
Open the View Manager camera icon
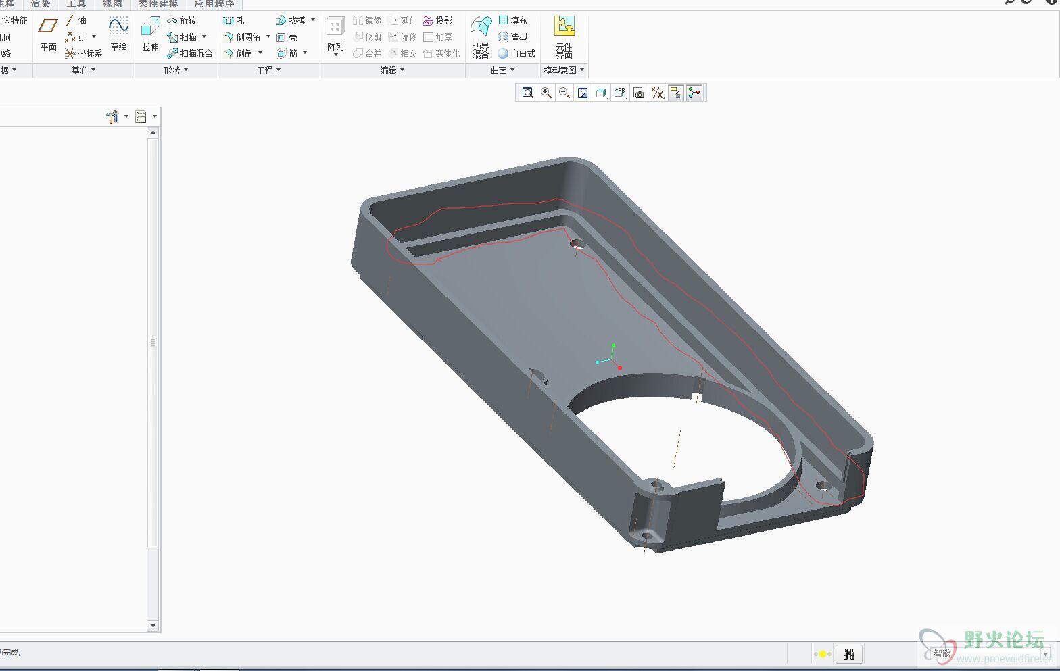(x=639, y=93)
